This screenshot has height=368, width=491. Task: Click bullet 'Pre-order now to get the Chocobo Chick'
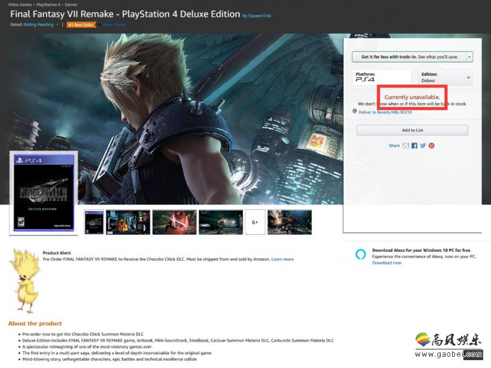83,334
